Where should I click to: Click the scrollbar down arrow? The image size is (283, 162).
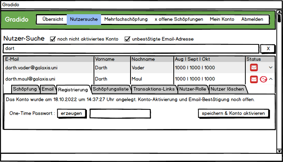pyautogui.click(x=279, y=150)
